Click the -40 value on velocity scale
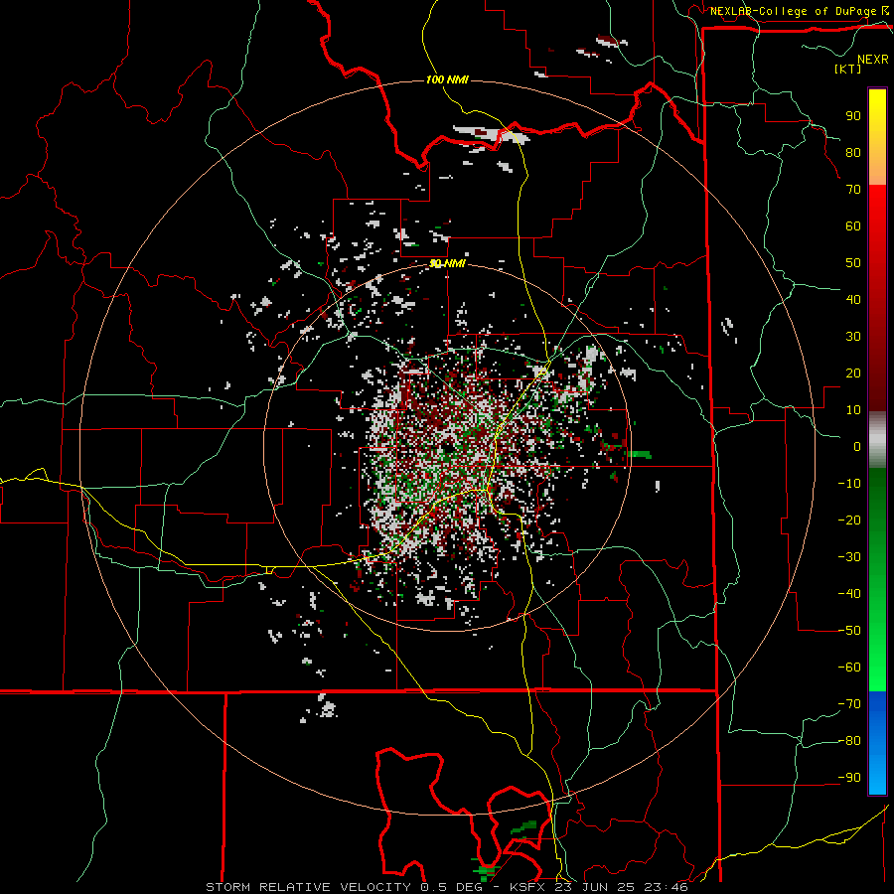Image resolution: width=894 pixels, height=894 pixels. click(x=849, y=594)
